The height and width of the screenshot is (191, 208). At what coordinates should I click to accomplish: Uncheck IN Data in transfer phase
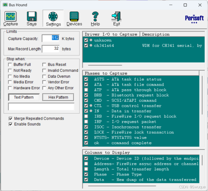[x=86, y=111]
